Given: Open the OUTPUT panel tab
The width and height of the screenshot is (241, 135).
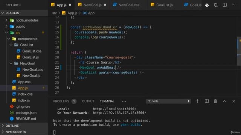Looking at the screenshot, I should [88, 101].
